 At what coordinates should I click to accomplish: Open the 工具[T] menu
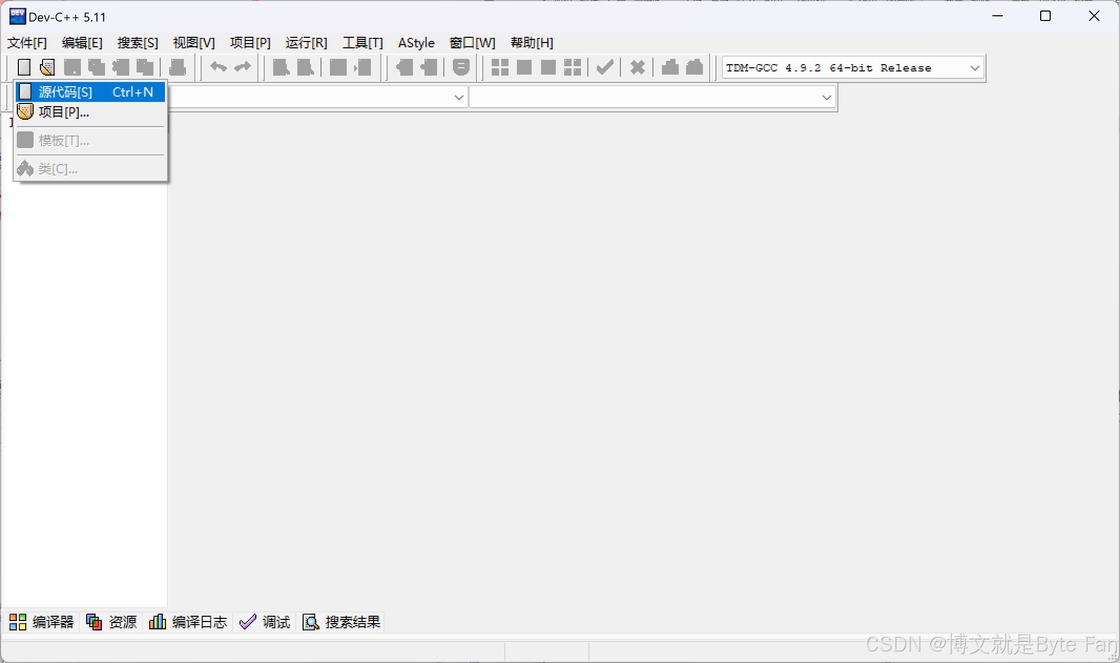pyautogui.click(x=362, y=43)
